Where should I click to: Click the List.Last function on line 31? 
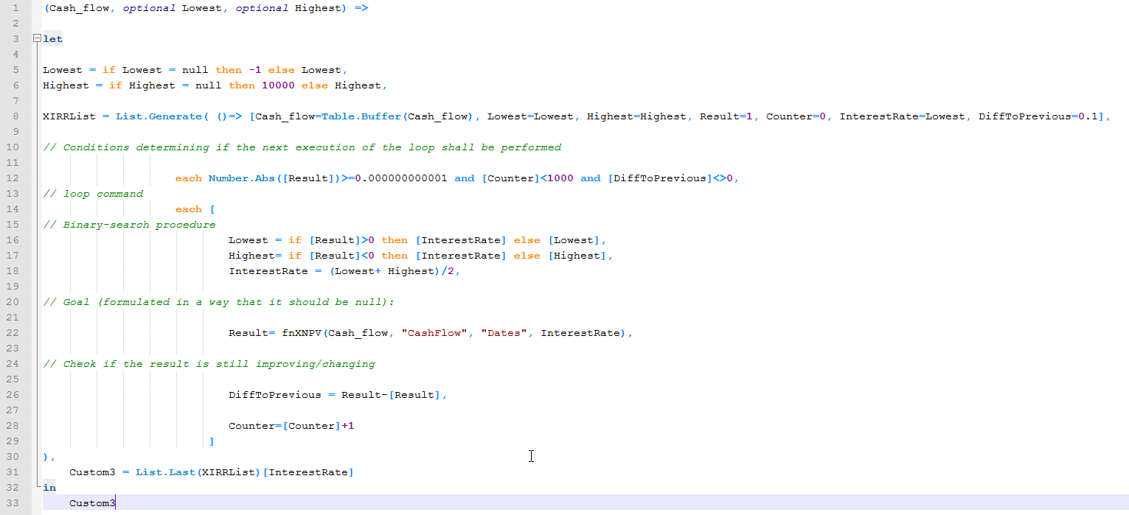point(165,472)
